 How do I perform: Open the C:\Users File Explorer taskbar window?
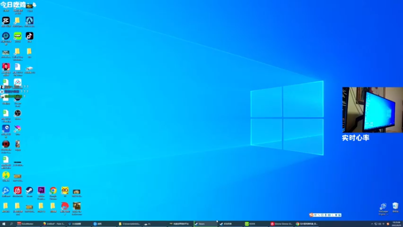tap(129, 224)
